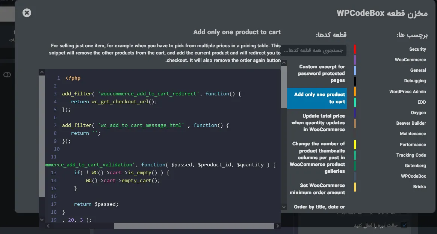
Task: Click the light blue General color swatch
Action: (x=355, y=71)
